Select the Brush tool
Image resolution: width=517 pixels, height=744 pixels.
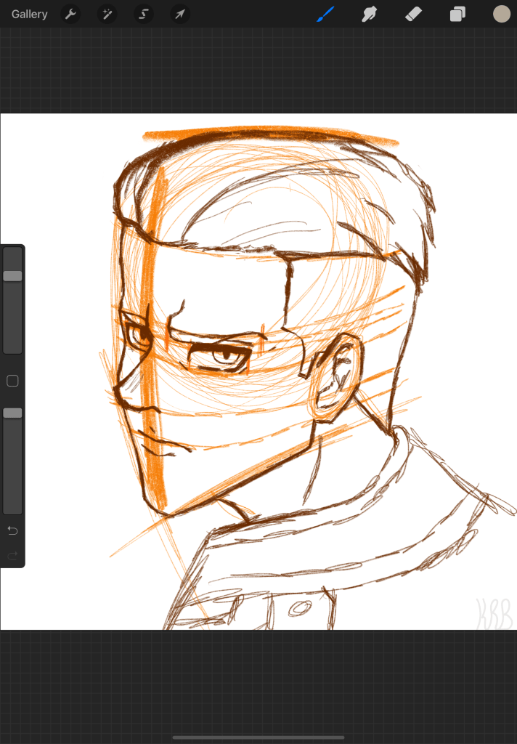click(x=325, y=15)
